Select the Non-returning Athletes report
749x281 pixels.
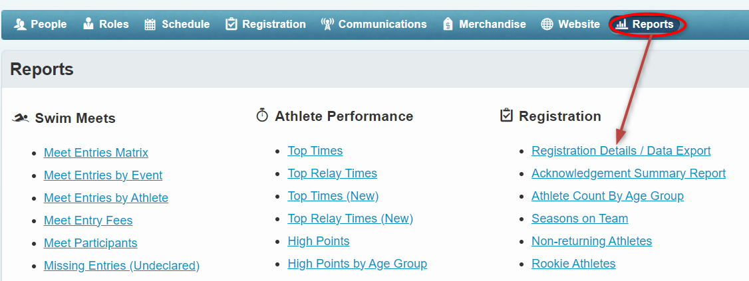coord(592,241)
